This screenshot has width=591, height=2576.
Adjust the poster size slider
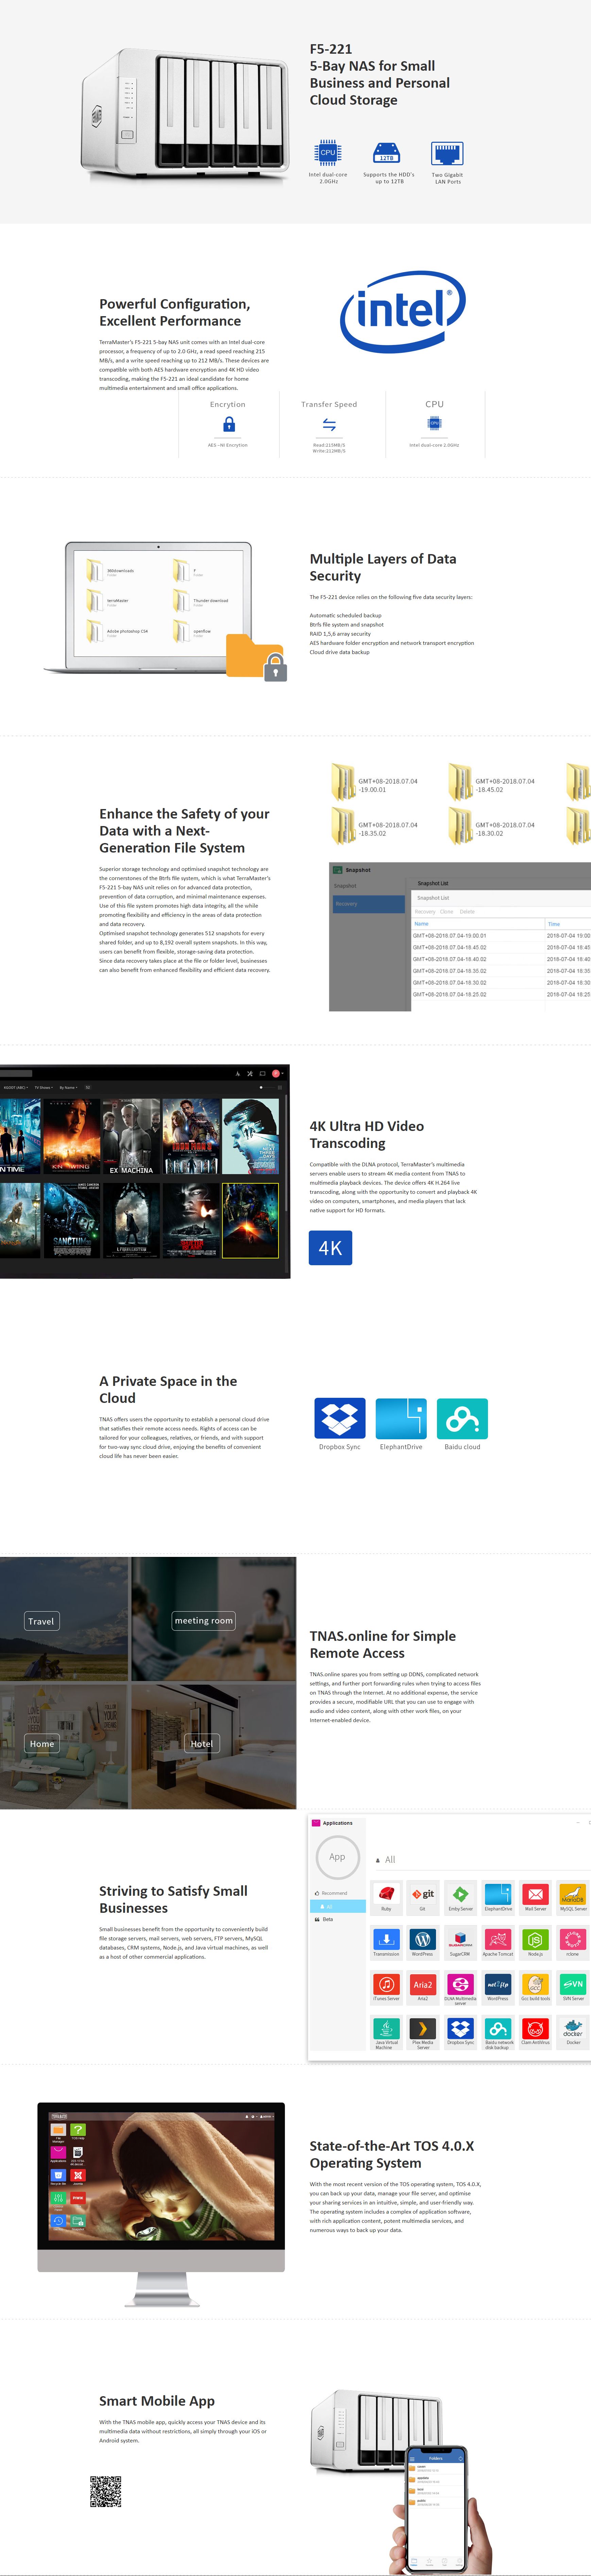click(x=262, y=1087)
